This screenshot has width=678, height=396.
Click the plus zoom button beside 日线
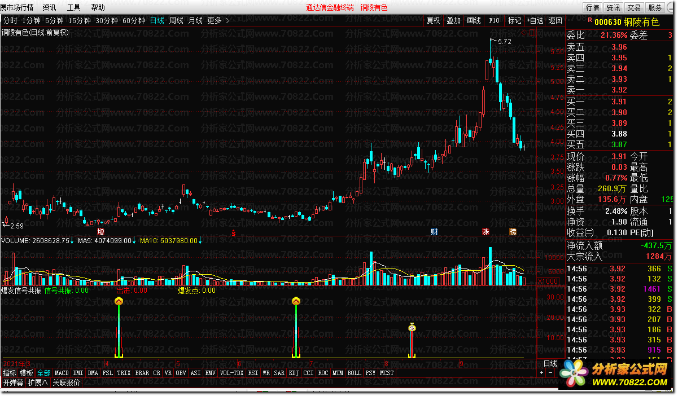pyautogui.click(x=541, y=373)
